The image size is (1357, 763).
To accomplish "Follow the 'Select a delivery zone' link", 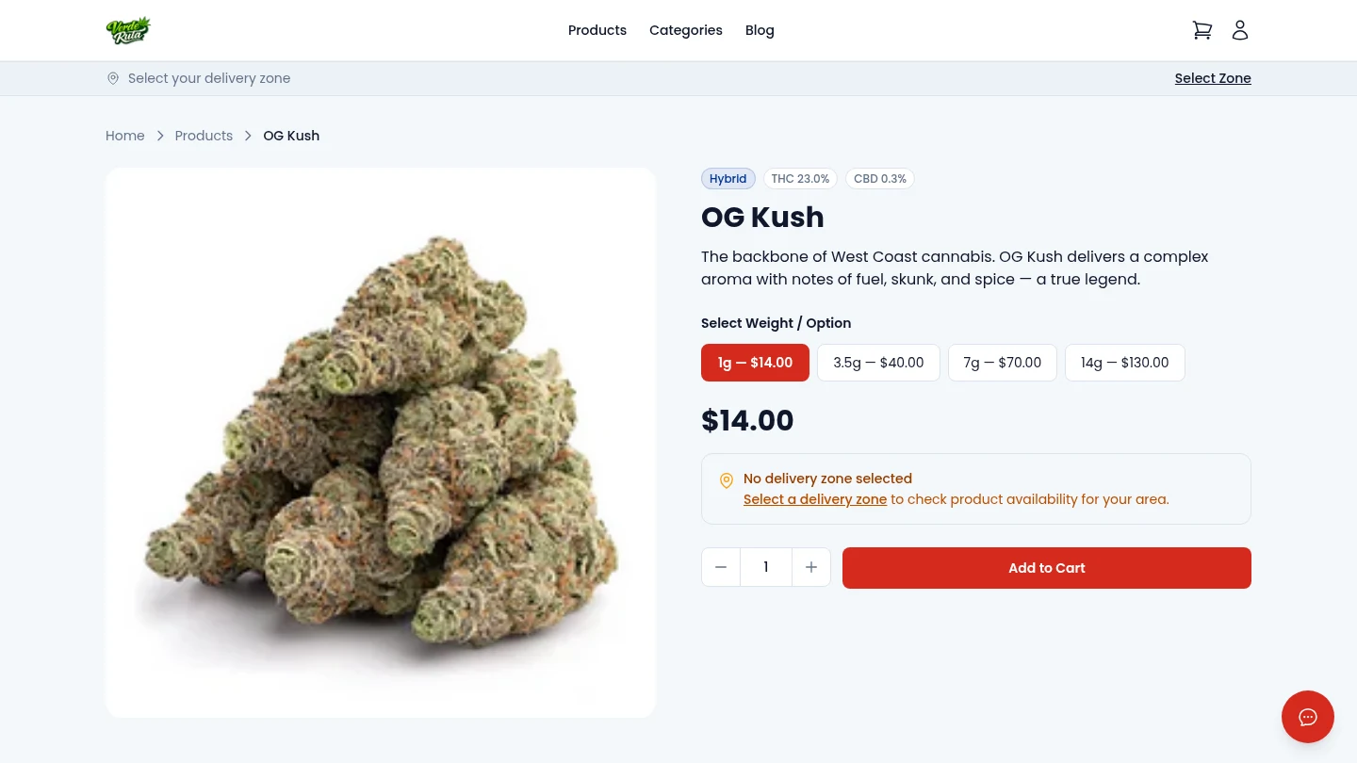I will [815, 499].
